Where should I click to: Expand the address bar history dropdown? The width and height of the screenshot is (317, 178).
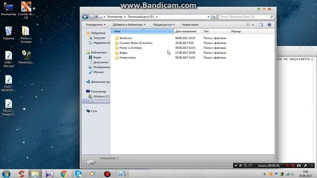[x=208, y=17]
